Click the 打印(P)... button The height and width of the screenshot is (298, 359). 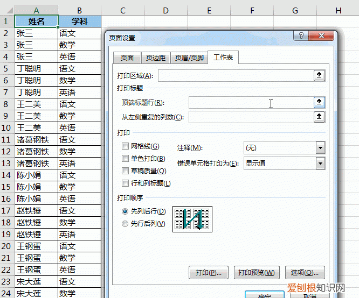[x=209, y=272]
